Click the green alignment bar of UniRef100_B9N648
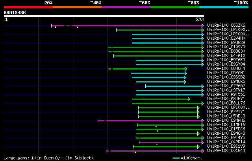Image resolution: width=252 pixels, height=161 pixels. pyautogui.click(x=167, y=134)
